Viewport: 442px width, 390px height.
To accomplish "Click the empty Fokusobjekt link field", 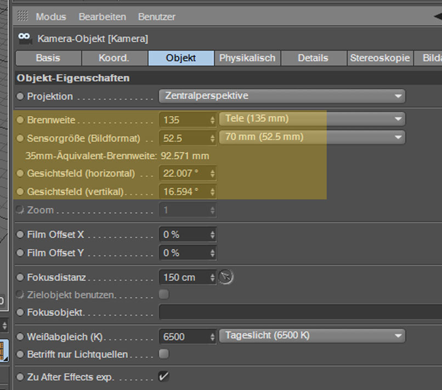I will [x=301, y=312].
